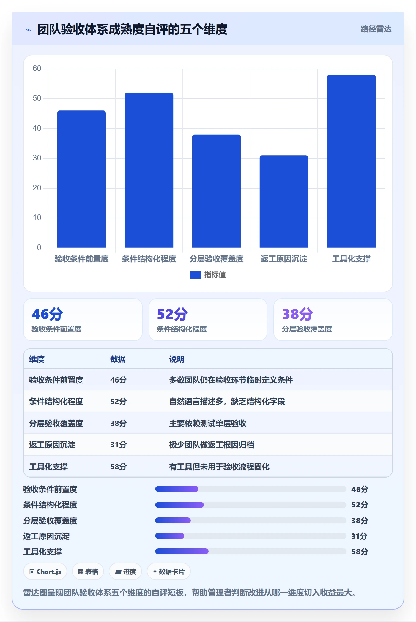This screenshot has width=416, height=622.
Task: Click the 表格 tag chip
Action: [x=88, y=572]
